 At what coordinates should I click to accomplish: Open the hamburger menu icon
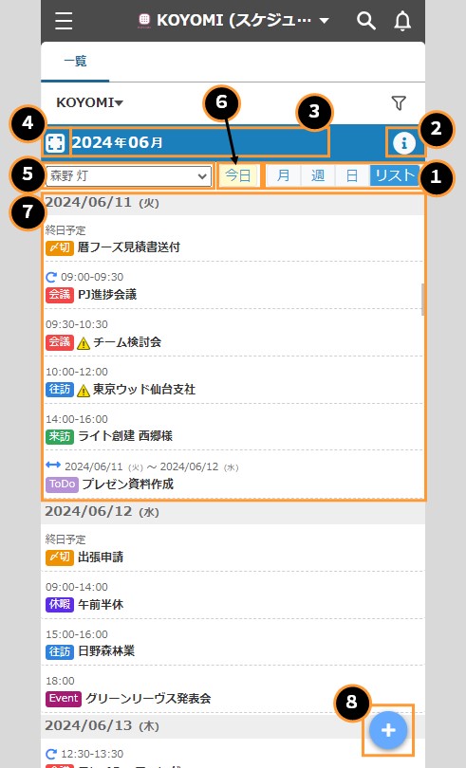click(64, 21)
